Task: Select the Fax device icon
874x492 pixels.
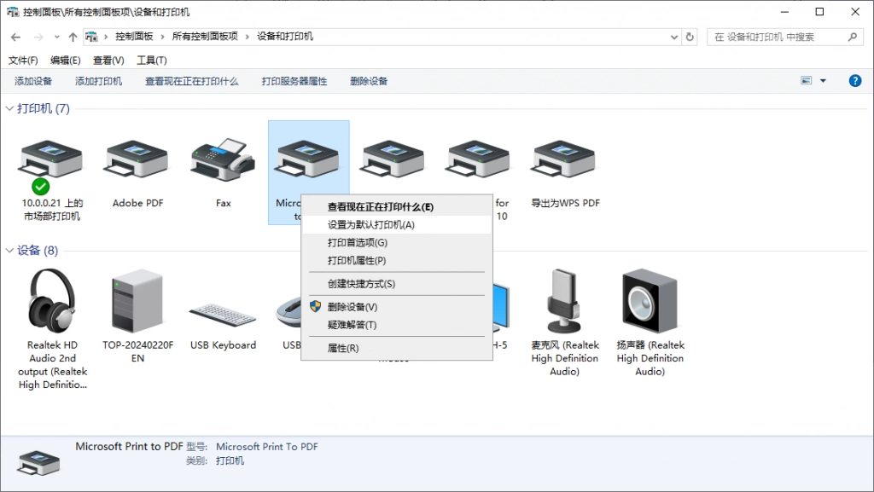Action: tap(223, 159)
